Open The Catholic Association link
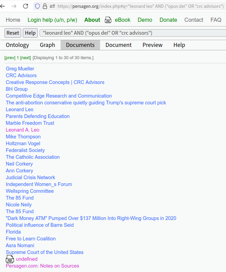 [x=33, y=157]
